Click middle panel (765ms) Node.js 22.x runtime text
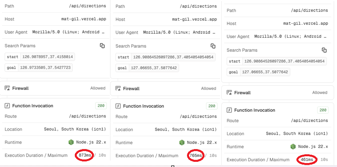The image size is (337, 167). point(202,142)
